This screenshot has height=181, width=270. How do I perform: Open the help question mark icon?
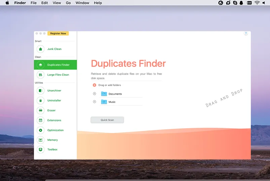(246, 34)
